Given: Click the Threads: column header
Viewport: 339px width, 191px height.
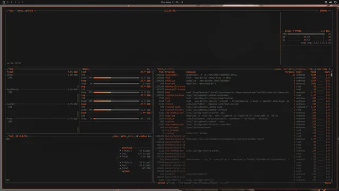Looking at the screenshot, I should pyautogui.click(x=290, y=72).
